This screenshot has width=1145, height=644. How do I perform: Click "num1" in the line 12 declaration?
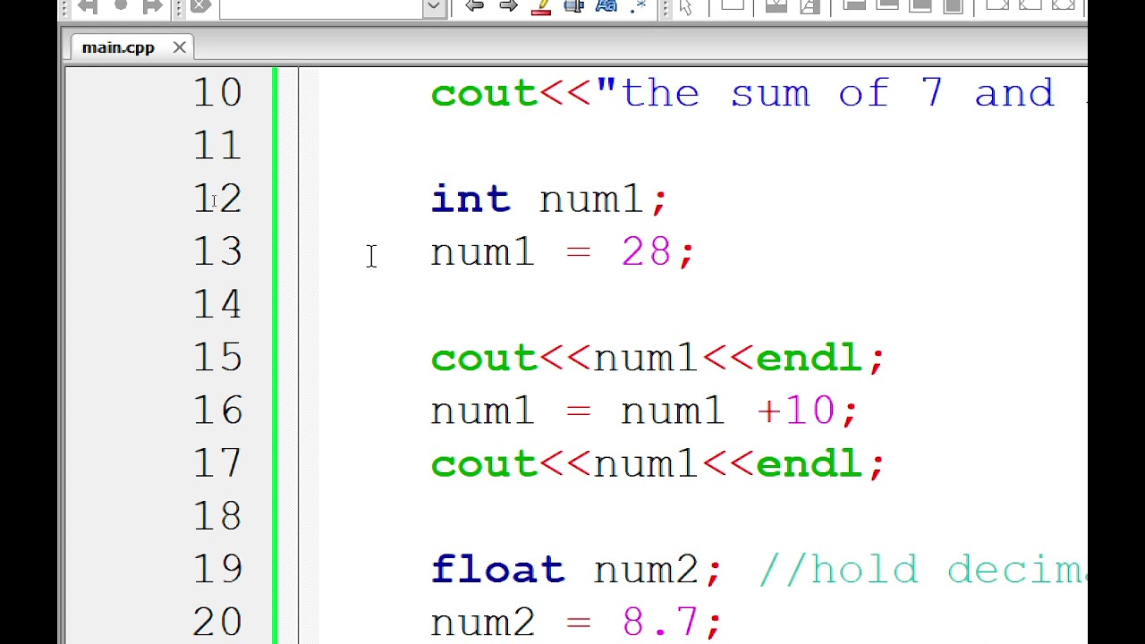click(x=591, y=199)
